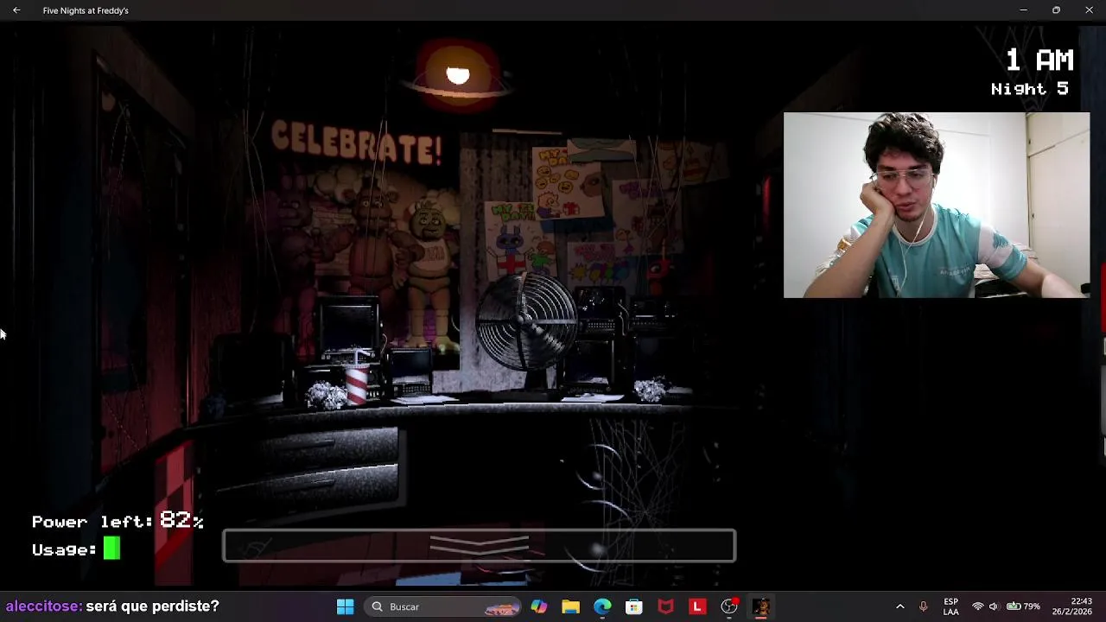Launch Copilot from the taskbar

[x=539, y=606]
